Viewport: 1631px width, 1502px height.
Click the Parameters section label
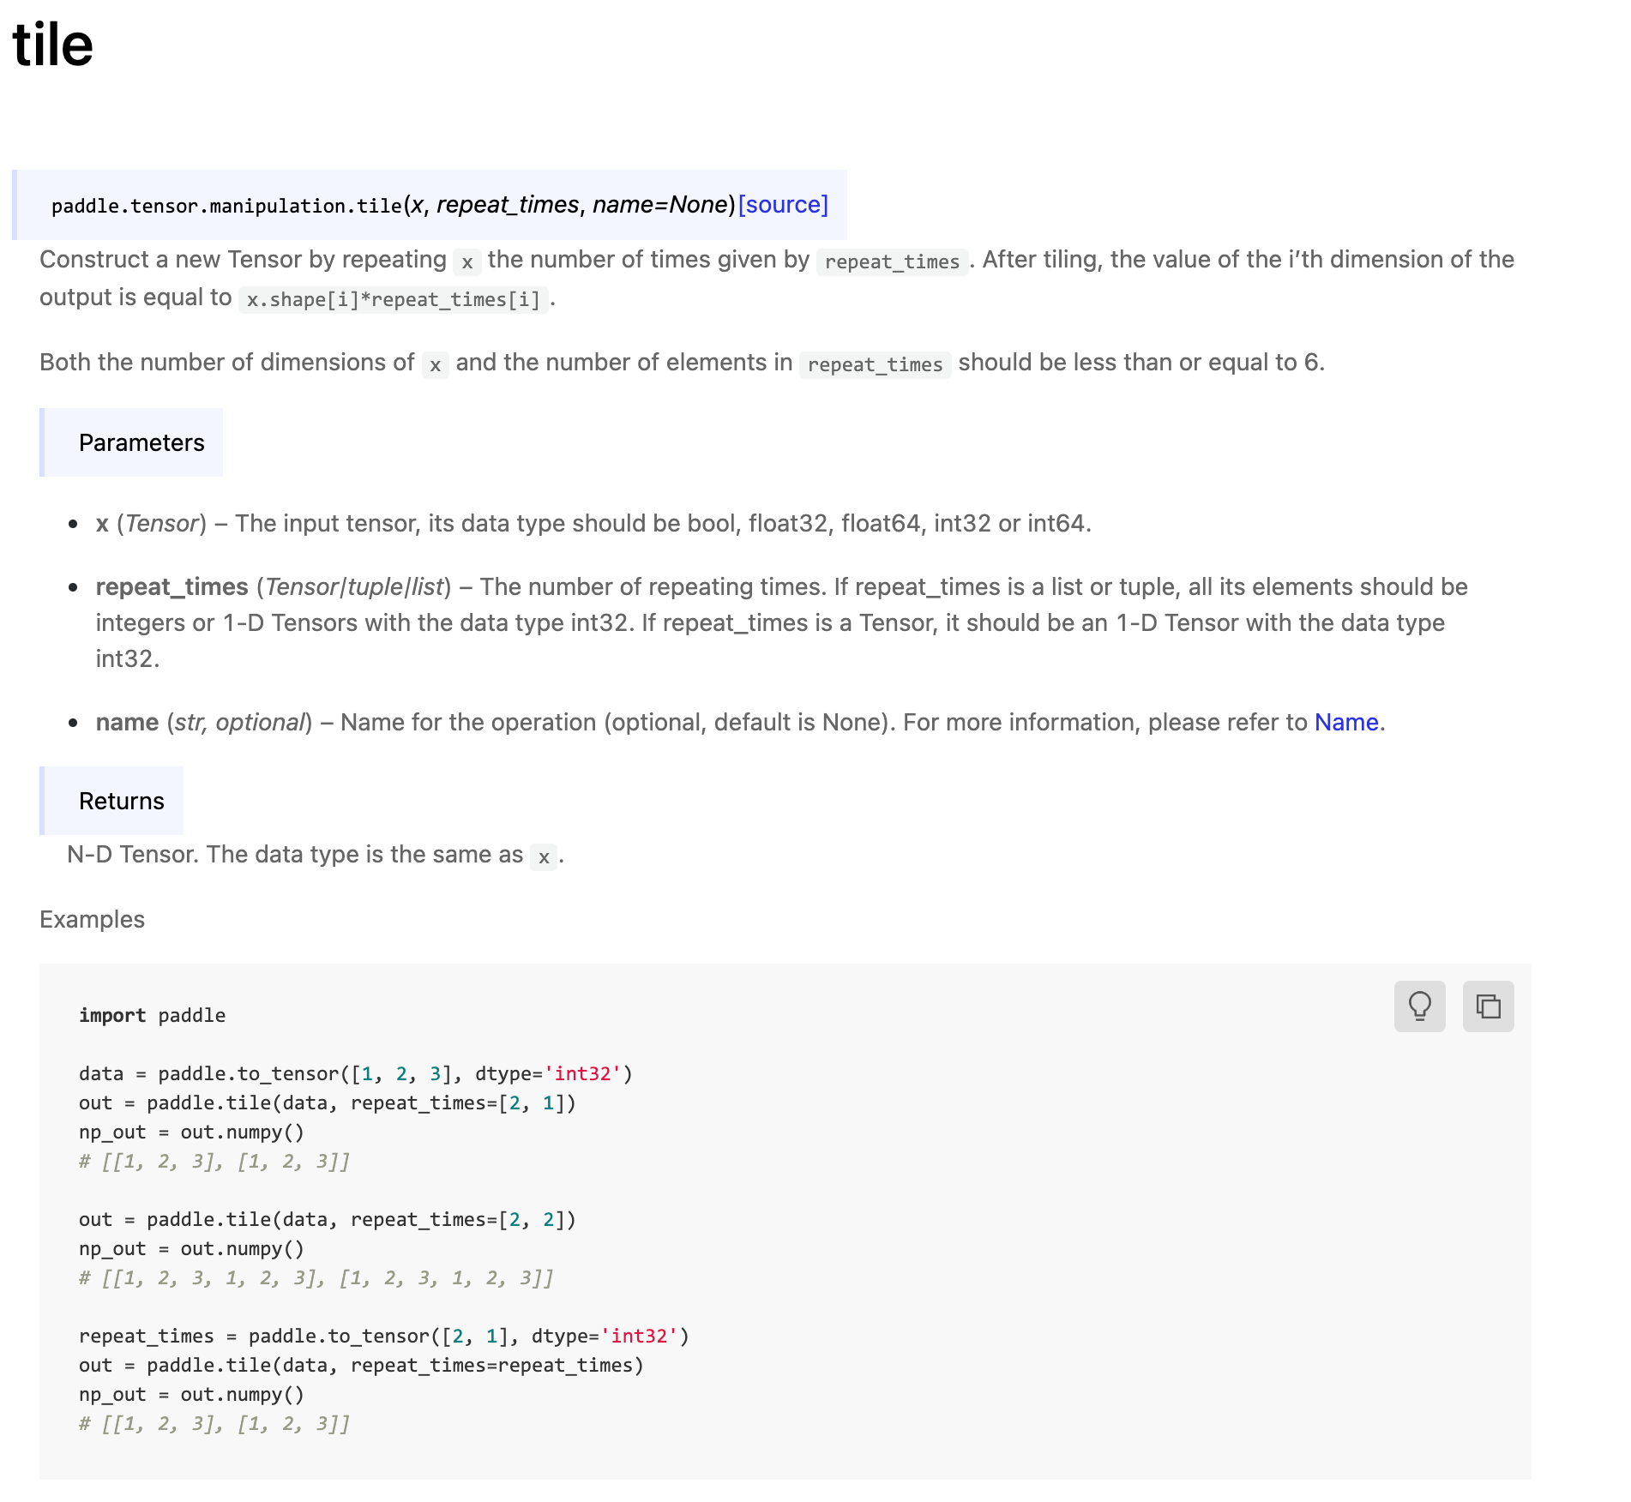pyautogui.click(x=141, y=442)
